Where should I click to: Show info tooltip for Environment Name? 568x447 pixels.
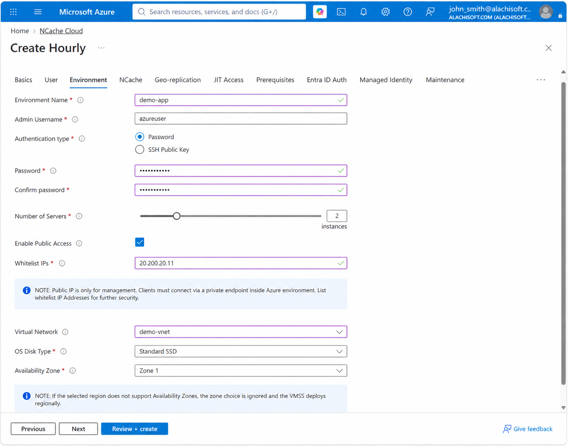point(80,100)
